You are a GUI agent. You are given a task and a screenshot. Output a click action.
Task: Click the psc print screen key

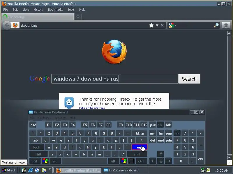click(x=153, y=125)
